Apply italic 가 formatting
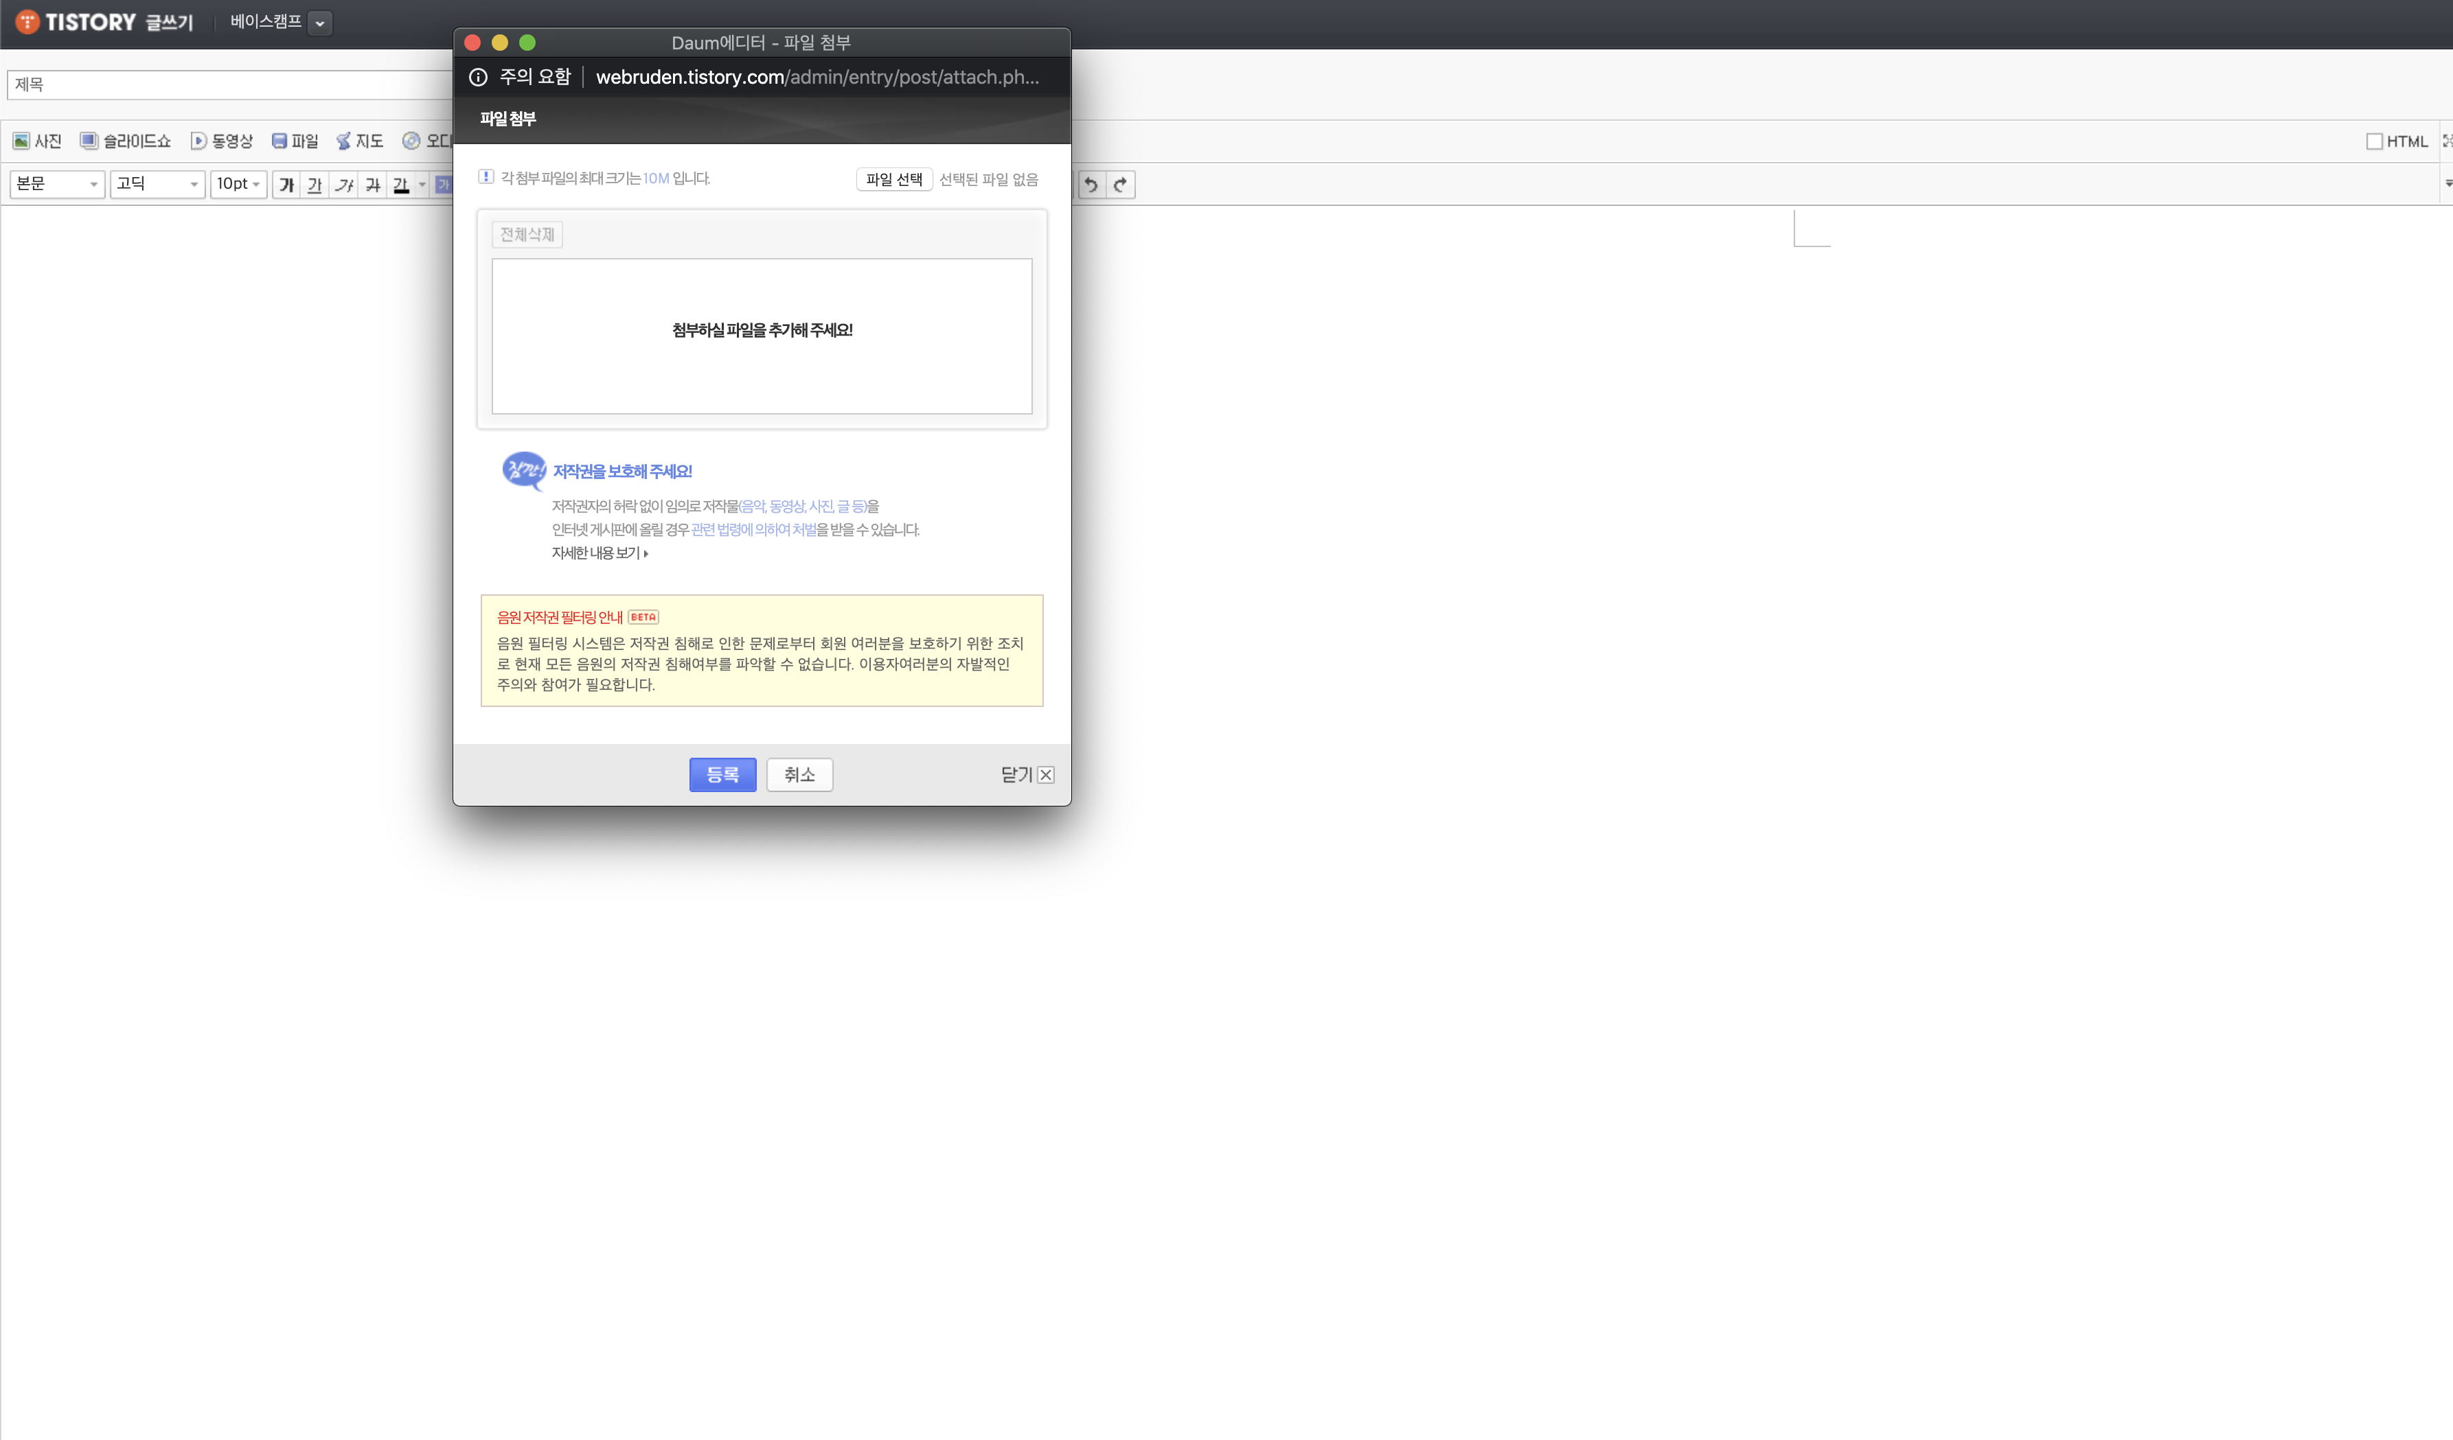 (343, 185)
